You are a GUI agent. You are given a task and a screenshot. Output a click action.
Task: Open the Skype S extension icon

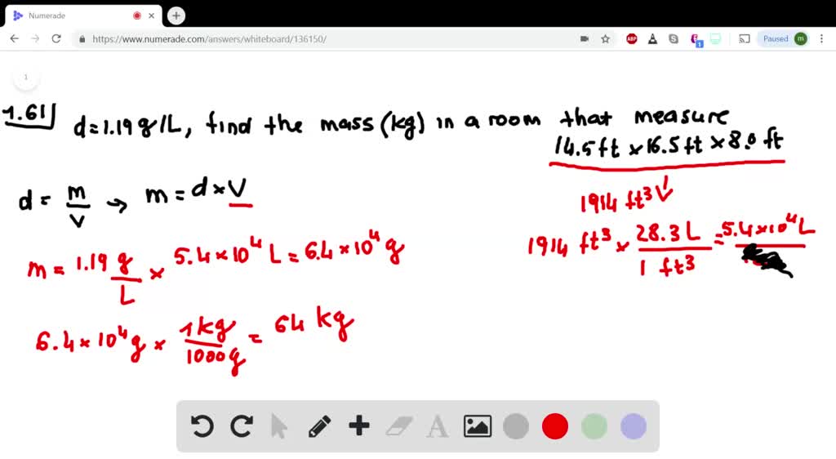pos(674,39)
